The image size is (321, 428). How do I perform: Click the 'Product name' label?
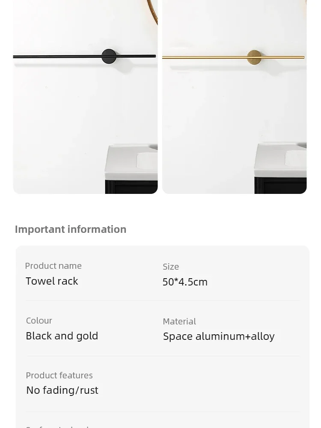[x=53, y=266]
